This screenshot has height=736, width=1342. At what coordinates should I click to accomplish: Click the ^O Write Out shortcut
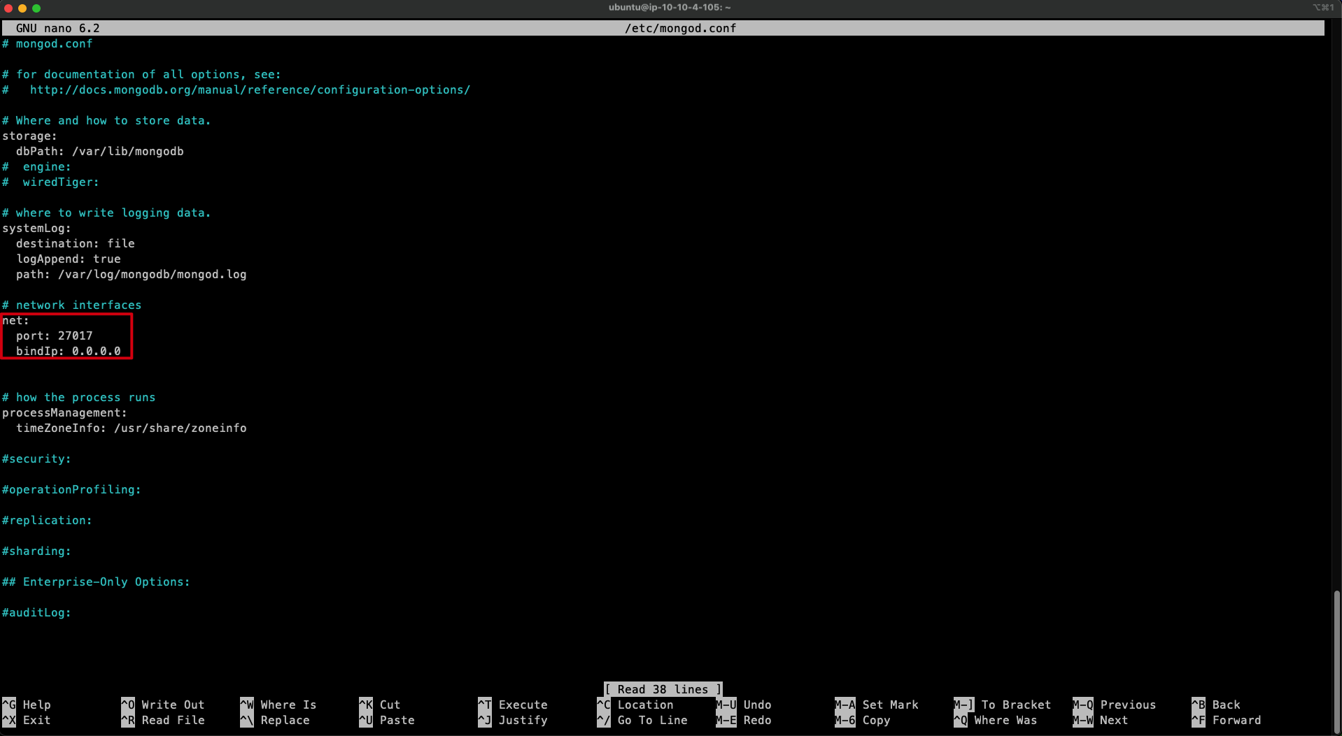click(x=163, y=705)
